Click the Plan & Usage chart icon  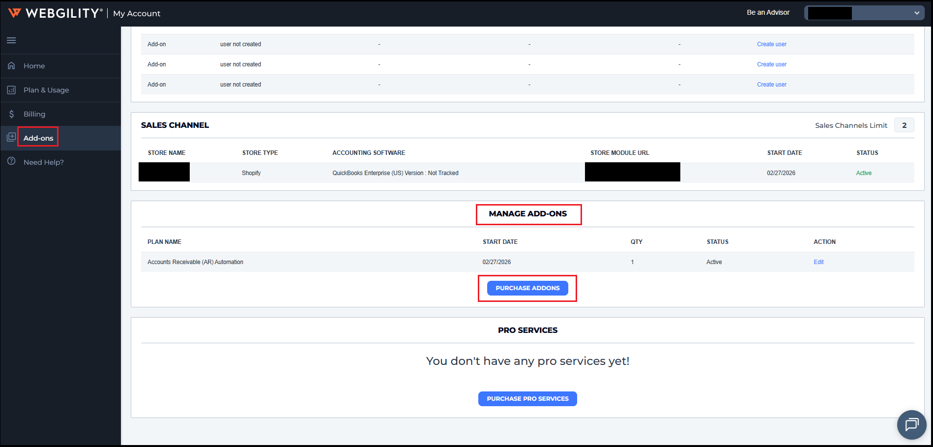(11, 90)
